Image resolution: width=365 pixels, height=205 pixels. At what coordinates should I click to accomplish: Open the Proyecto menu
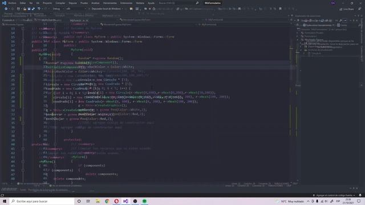click(47, 3)
